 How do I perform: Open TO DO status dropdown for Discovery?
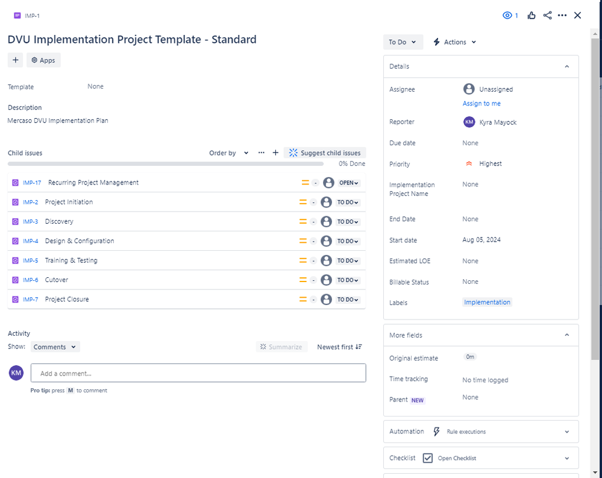tap(348, 222)
